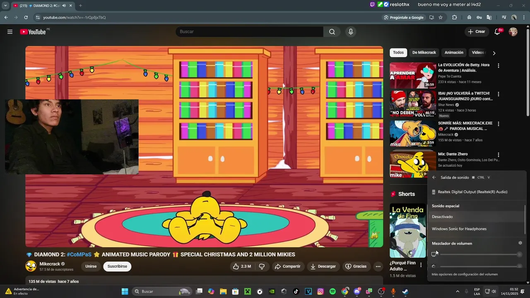Click the YouTube search magnifier button
This screenshot has width=530, height=298.
click(x=332, y=32)
